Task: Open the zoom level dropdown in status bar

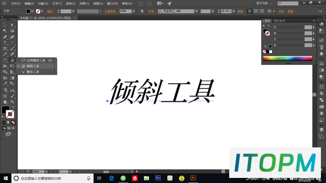Action: [46, 172]
